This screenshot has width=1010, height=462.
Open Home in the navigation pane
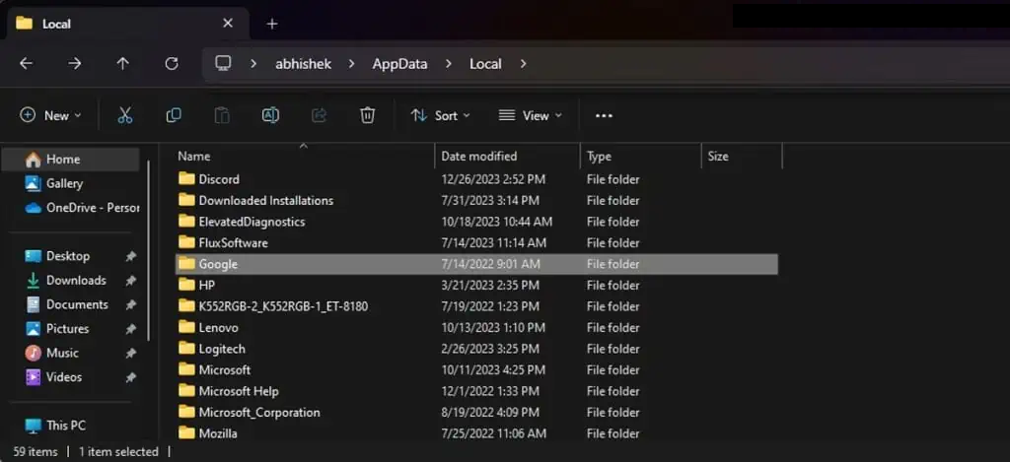(x=71, y=159)
